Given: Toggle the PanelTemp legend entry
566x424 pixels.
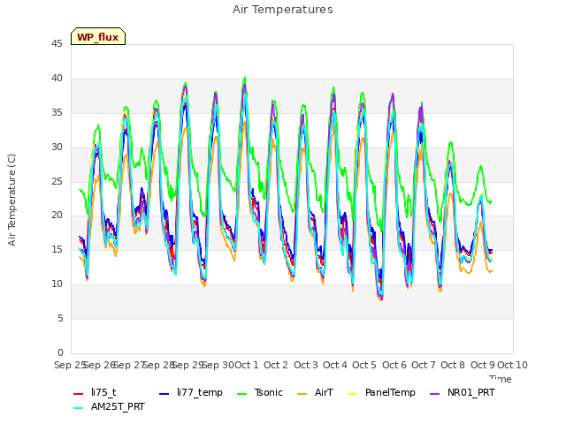Looking at the screenshot, I should 381,392.
